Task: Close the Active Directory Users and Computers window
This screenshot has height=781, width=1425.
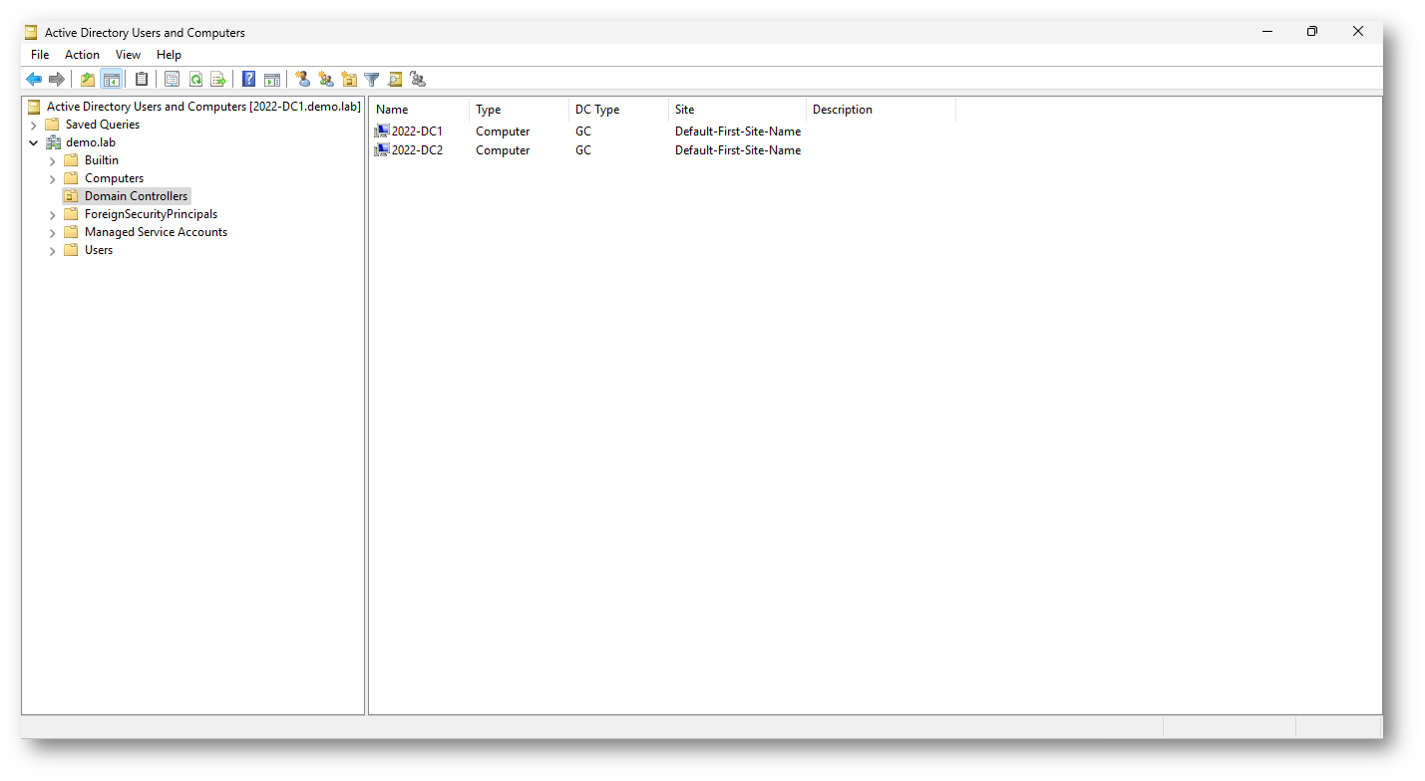Action: pyautogui.click(x=1358, y=32)
